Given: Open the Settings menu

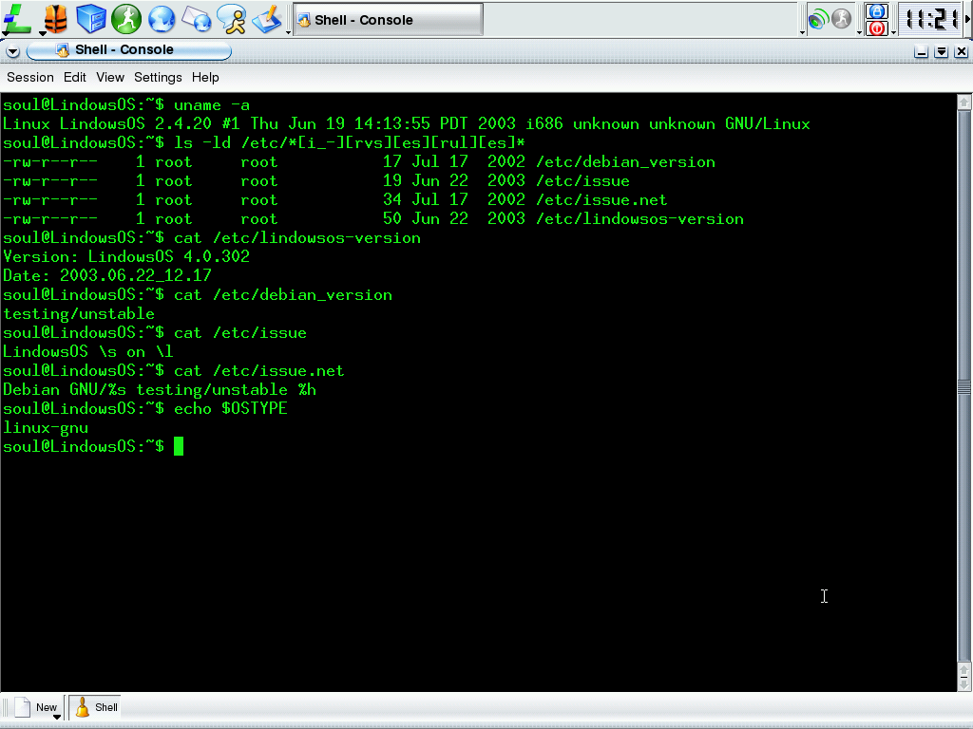Looking at the screenshot, I should click(x=159, y=78).
